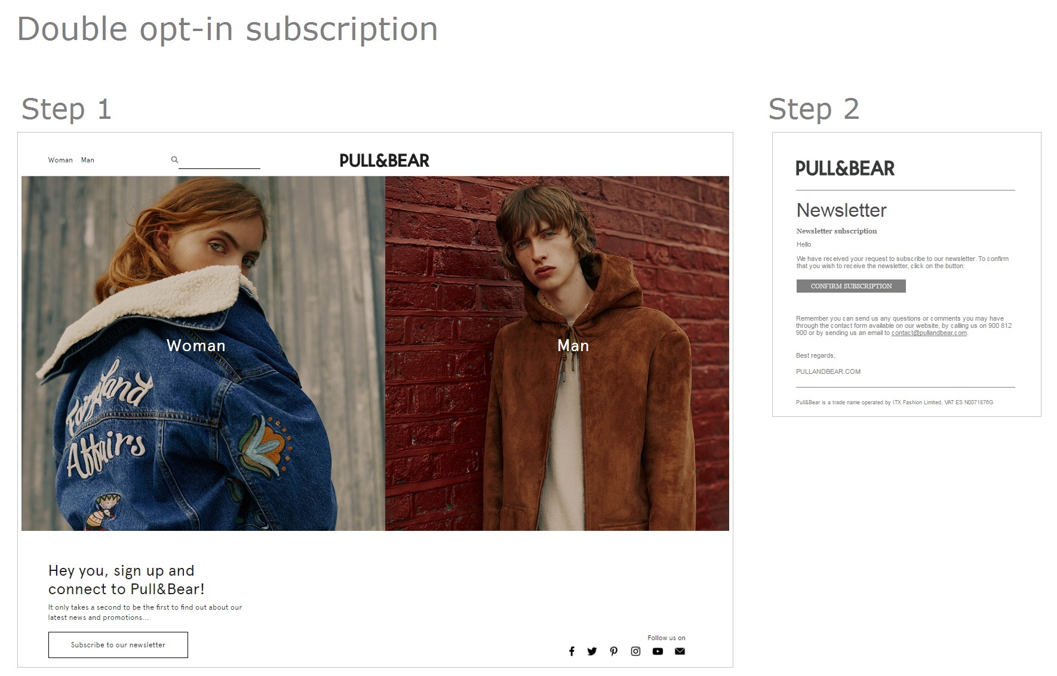
Task: Select Woman in the top navigation
Action: pos(60,160)
